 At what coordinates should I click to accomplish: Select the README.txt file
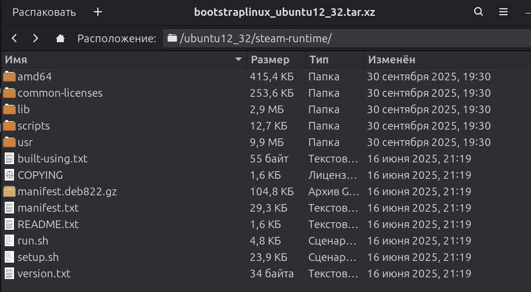pyautogui.click(x=48, y=225)
